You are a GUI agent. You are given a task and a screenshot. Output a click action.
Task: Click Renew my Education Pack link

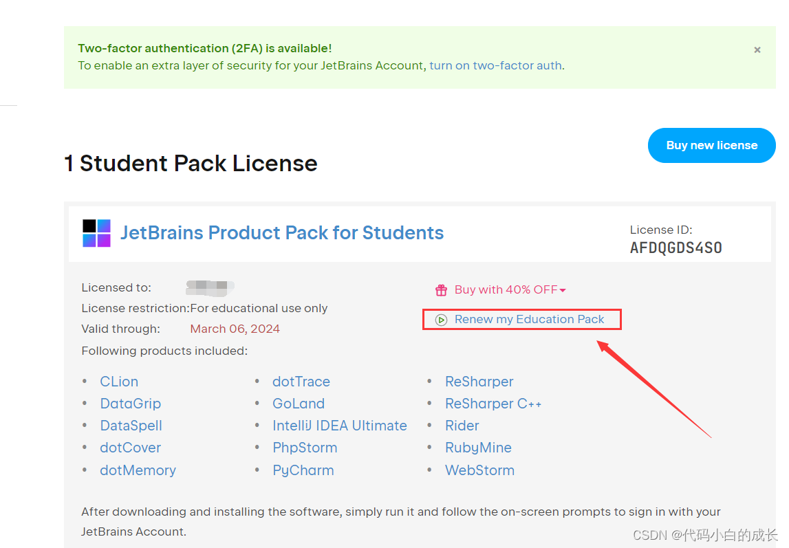point(529,320)
